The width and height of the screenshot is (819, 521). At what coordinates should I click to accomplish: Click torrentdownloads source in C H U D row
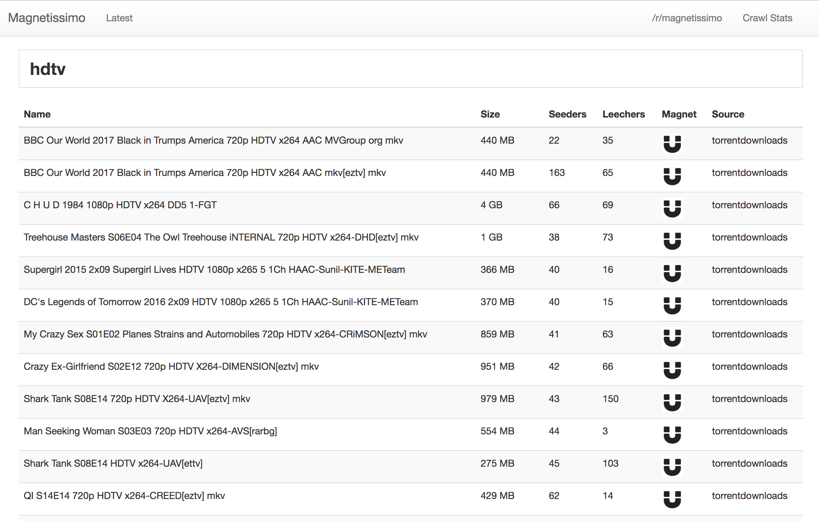coord(749,205)
